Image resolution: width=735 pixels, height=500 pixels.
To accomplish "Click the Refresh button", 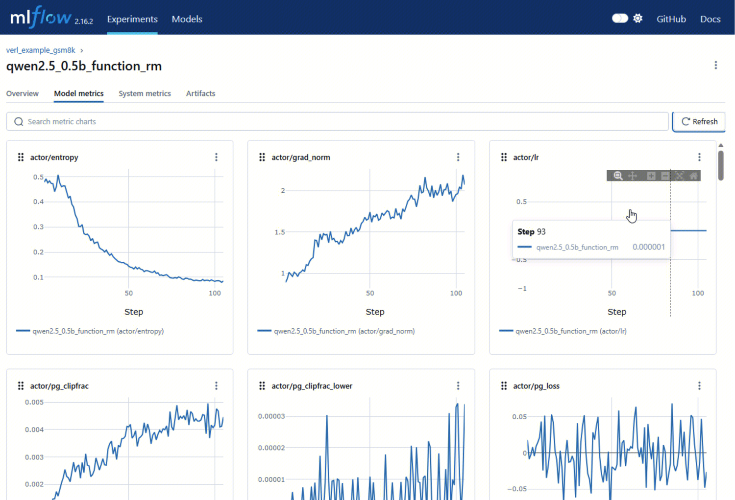I will click(x=699, y=121).
